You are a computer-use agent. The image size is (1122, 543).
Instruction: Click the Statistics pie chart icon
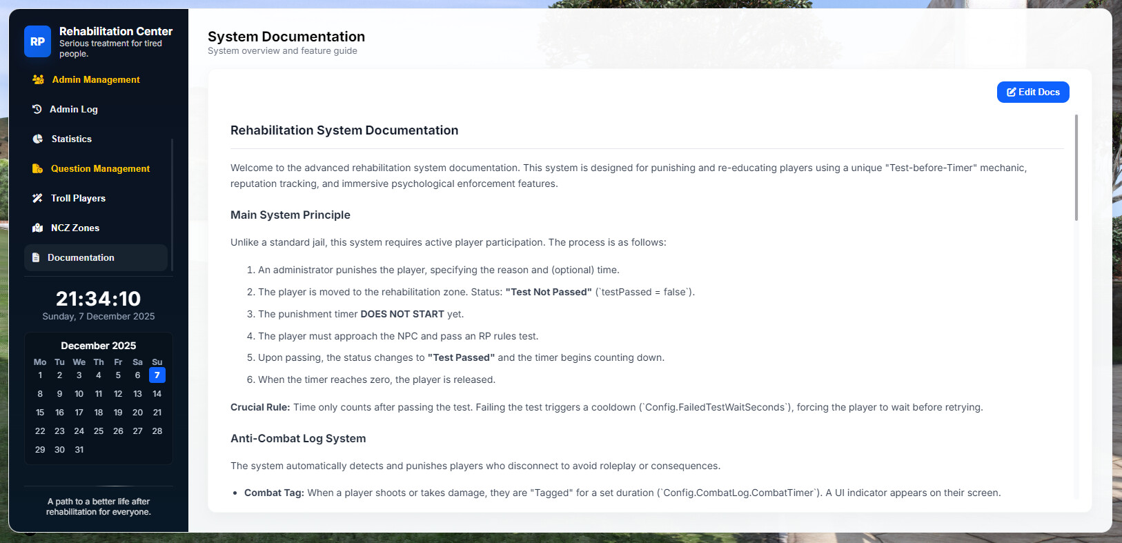(38, 139)
